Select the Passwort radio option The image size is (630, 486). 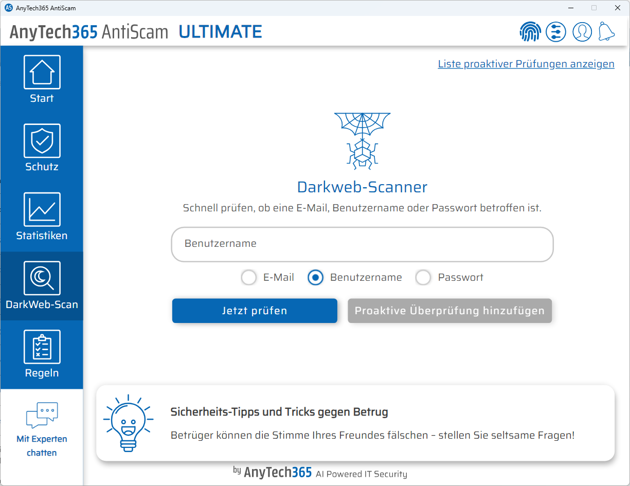click(x=423, y=277)
